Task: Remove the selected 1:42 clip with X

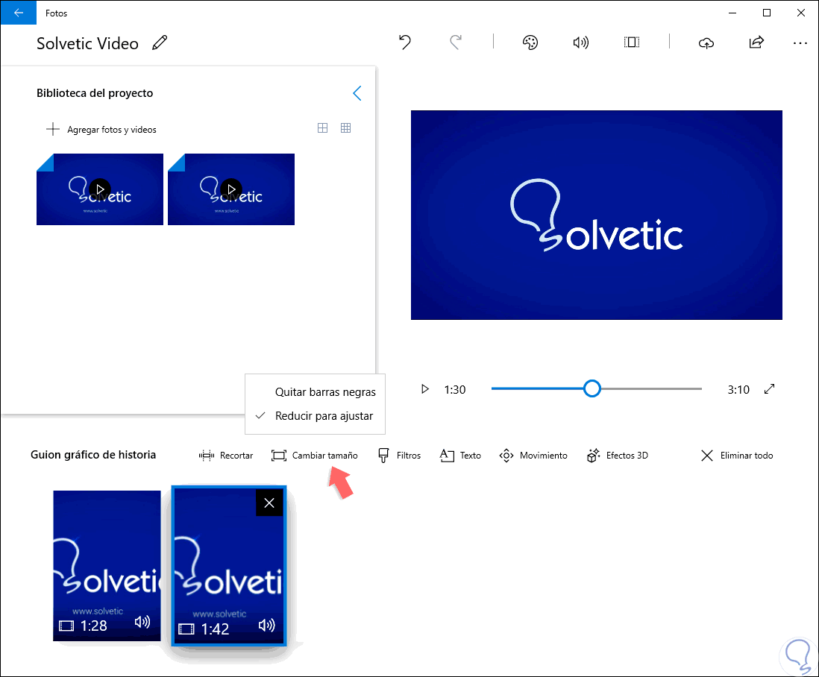Action: pos(269,503)
